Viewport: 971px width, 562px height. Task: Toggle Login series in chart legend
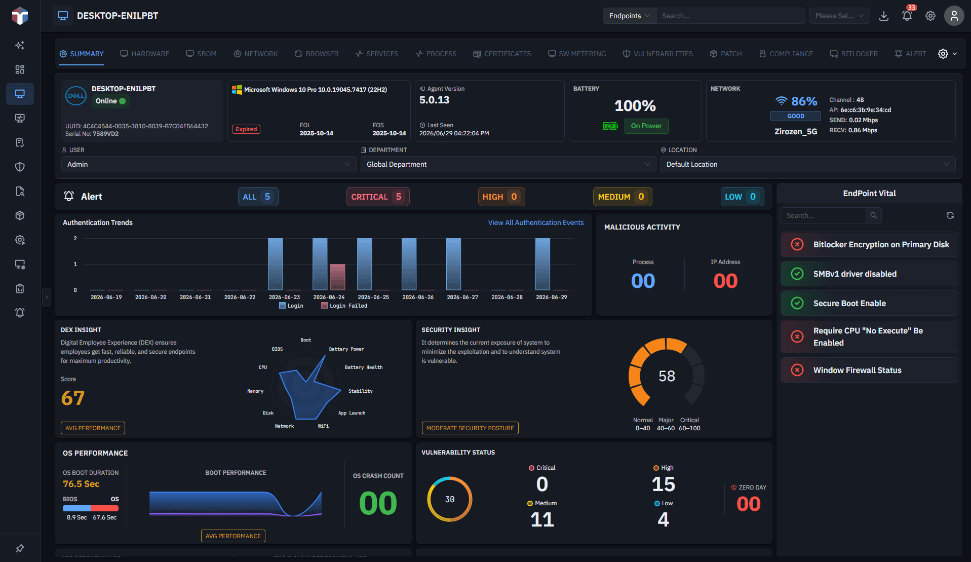(x=291, y=306)
